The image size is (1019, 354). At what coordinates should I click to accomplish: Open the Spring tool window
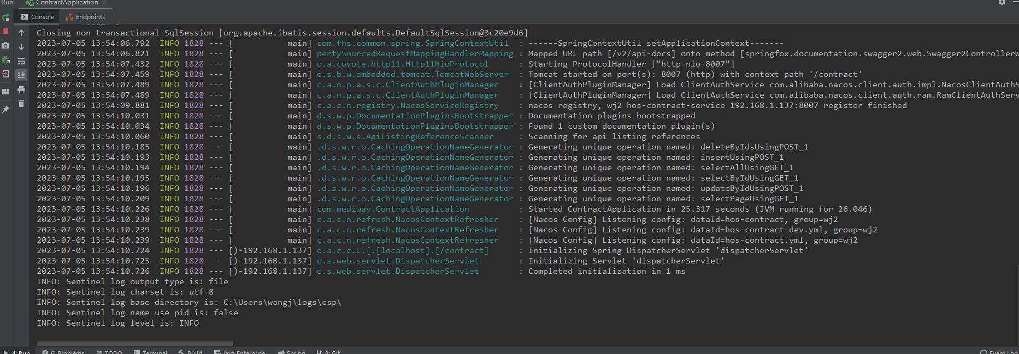[291, 352]
